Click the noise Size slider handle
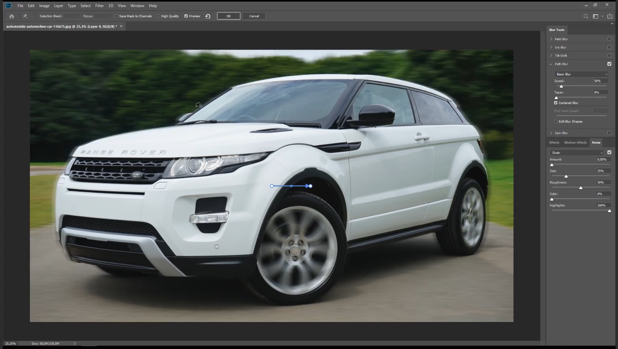Viewport: 618px width, 349px height. pyautogui.click(x=566, y=176)
